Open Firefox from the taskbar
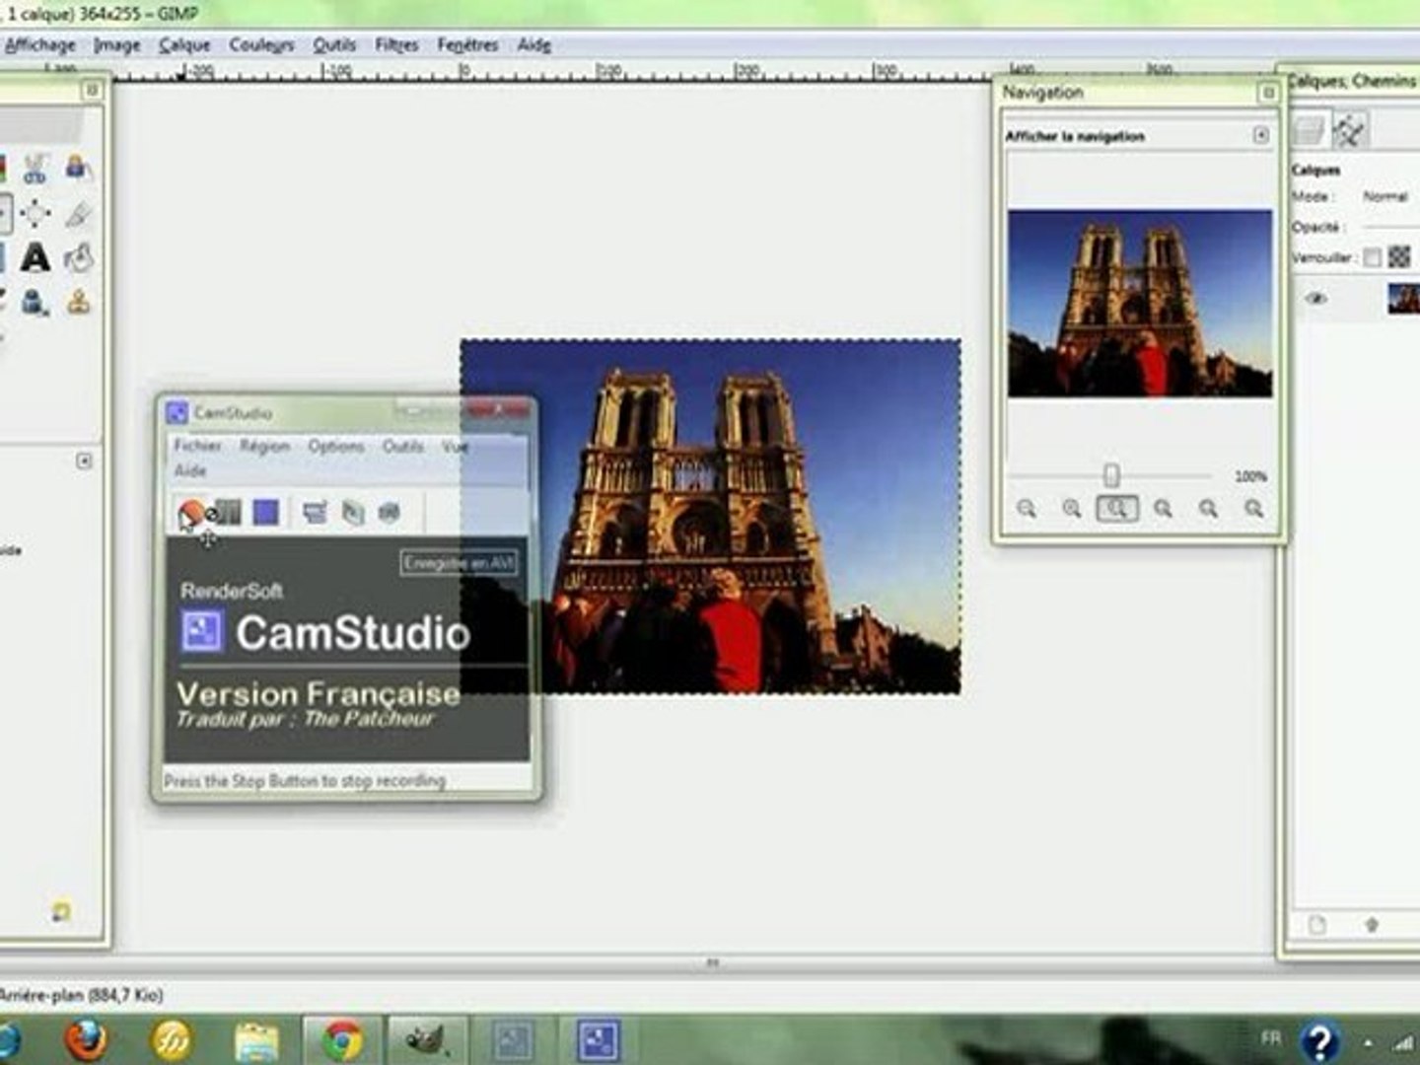Image resolution: width=1420 pixels, height=1065 pixels. 87,1039
